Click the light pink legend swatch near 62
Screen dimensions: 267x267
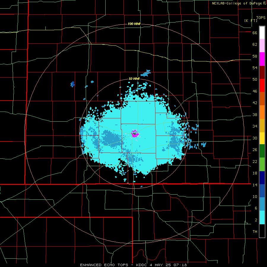click(262, 45)
